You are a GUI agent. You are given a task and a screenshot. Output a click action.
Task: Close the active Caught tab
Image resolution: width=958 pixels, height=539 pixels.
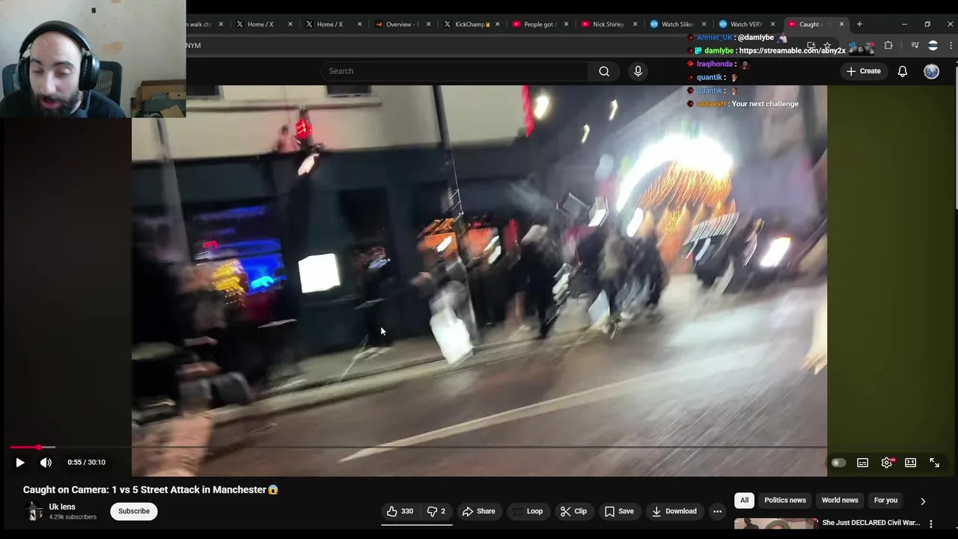841,24
